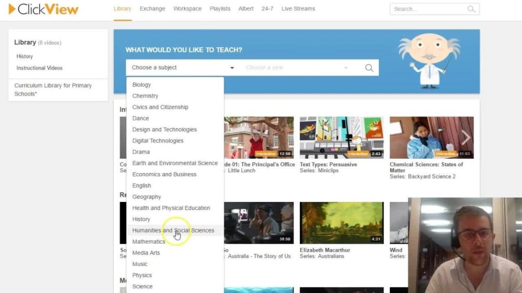Viewport: 522px width, 293px height.
Task: Click the magnifying glass beside Choose a year
Action: [369, 68]
